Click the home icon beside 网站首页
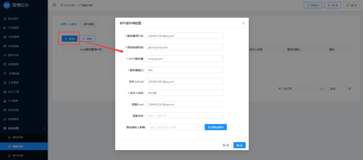363x160 pixels. pyautogui.click(x=5, y=19)
